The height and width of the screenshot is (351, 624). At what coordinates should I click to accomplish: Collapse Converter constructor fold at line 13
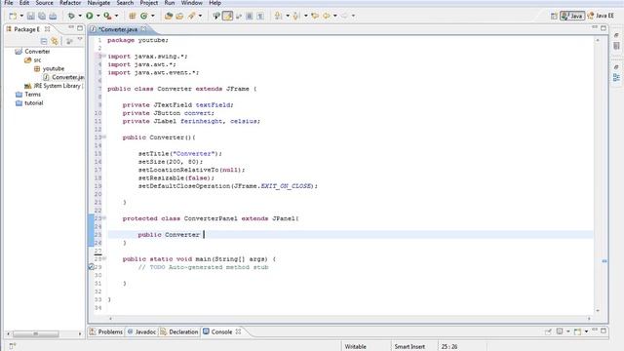104,136
